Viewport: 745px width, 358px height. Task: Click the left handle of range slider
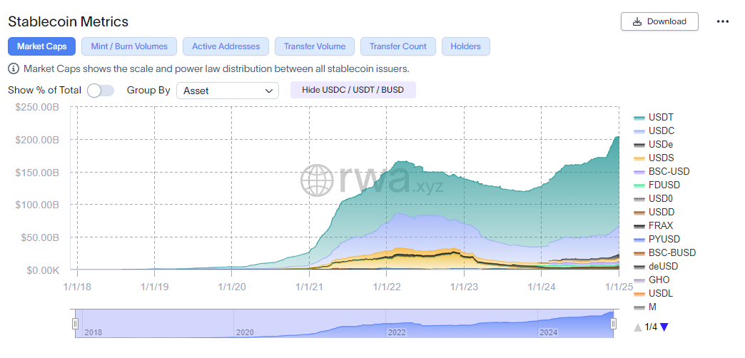(75, 324)
